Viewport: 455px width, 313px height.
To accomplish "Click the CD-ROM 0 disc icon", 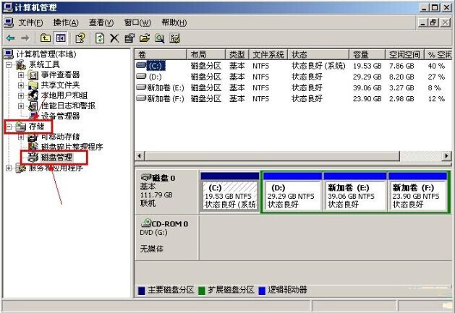I will [146, 223].
